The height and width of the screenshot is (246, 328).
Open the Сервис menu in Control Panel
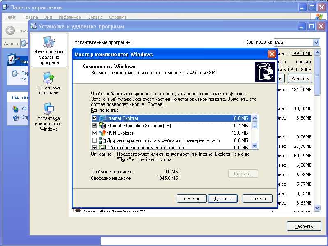95,17
